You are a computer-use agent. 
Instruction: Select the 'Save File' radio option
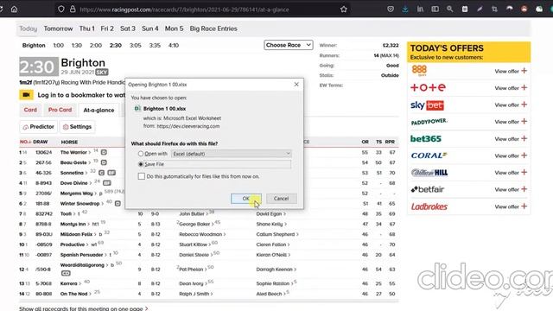point(141,164)
